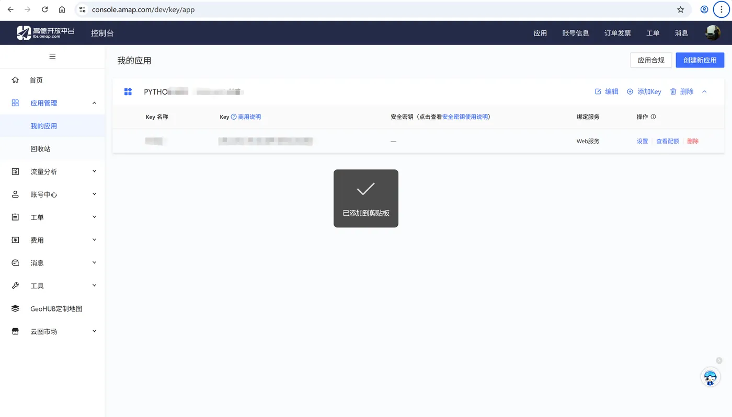The image size is (732, 417).
Task: Click the 删除 trash icon on the app card
Action: tap(672, 91)
